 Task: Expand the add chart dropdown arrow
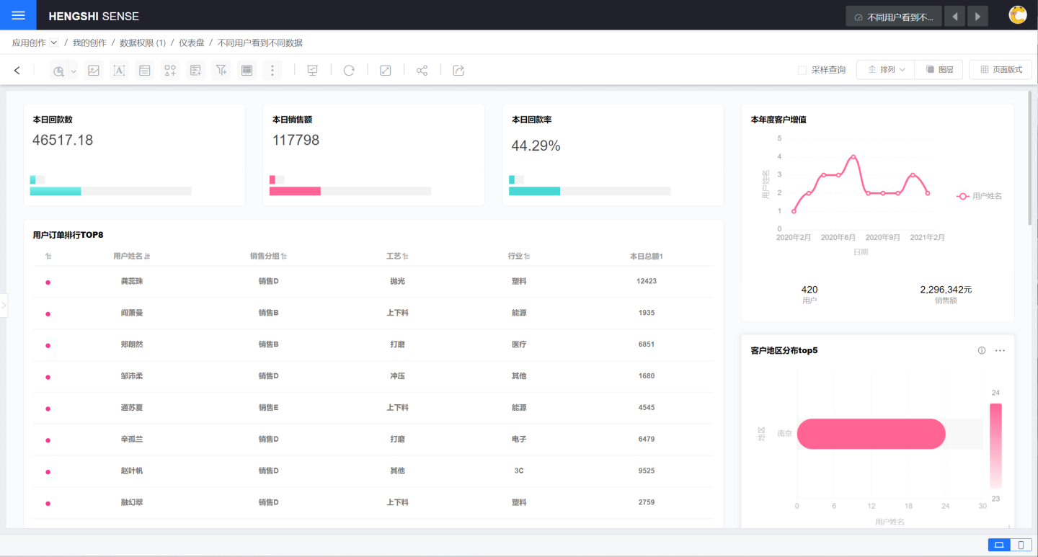click(74, 71)
